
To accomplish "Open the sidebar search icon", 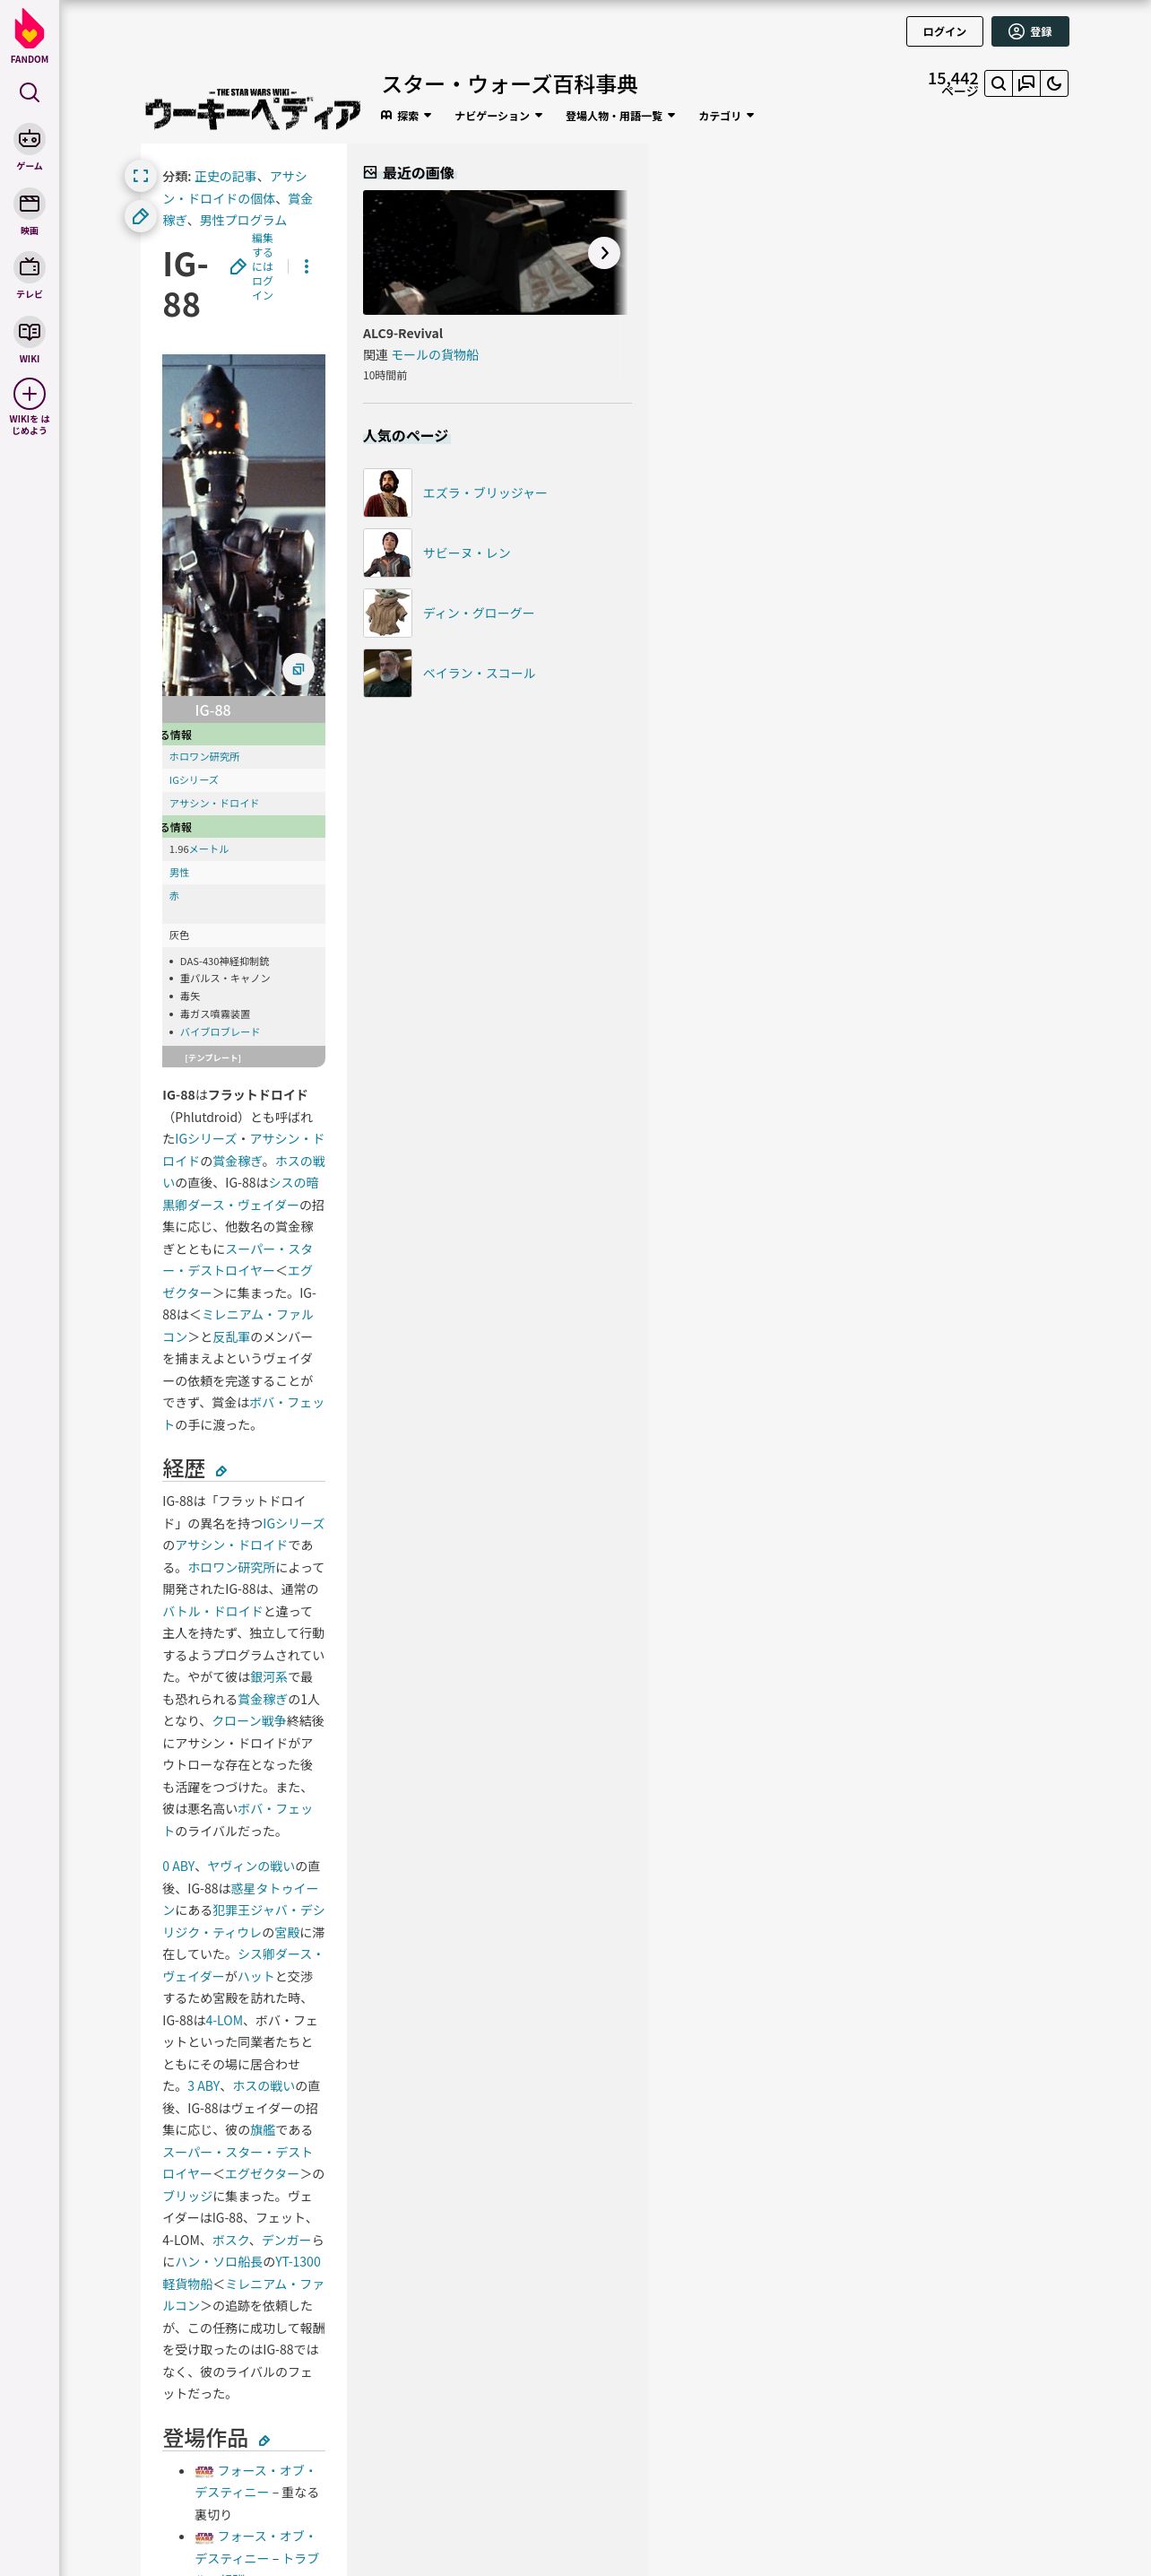I will click(x=30, y=93).
